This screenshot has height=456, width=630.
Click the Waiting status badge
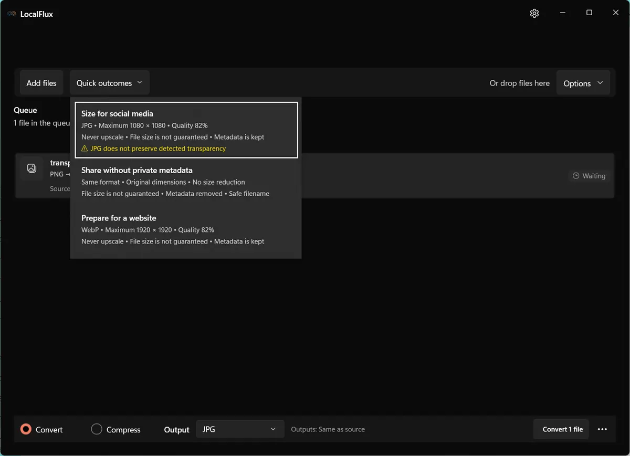tap(589, 176)
